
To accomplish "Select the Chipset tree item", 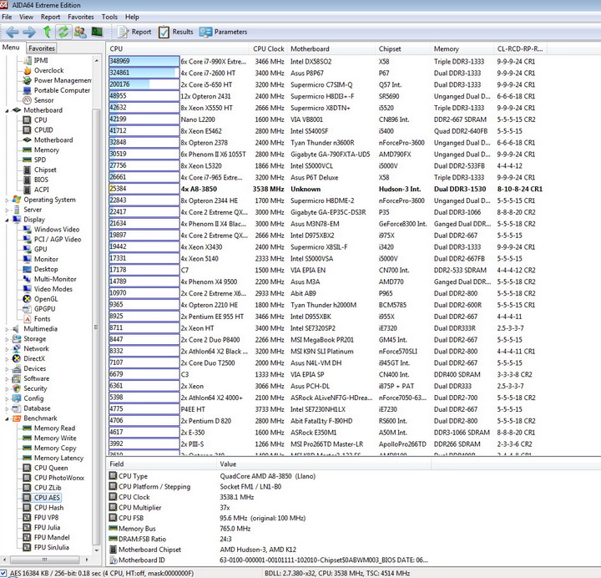I will [40, 170].
